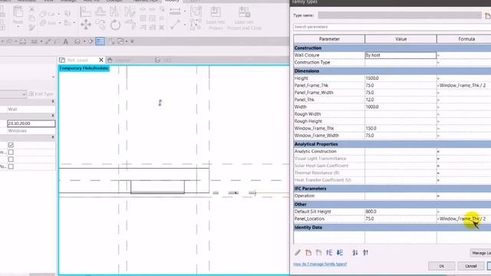
Task: Click the Formula column header
Action: [x=464, y=39]
